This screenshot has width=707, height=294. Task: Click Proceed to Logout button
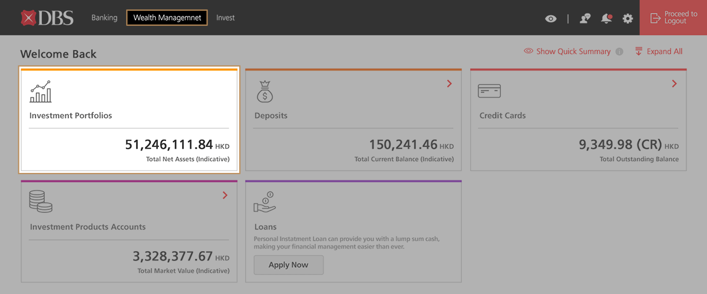coord(673,18)
